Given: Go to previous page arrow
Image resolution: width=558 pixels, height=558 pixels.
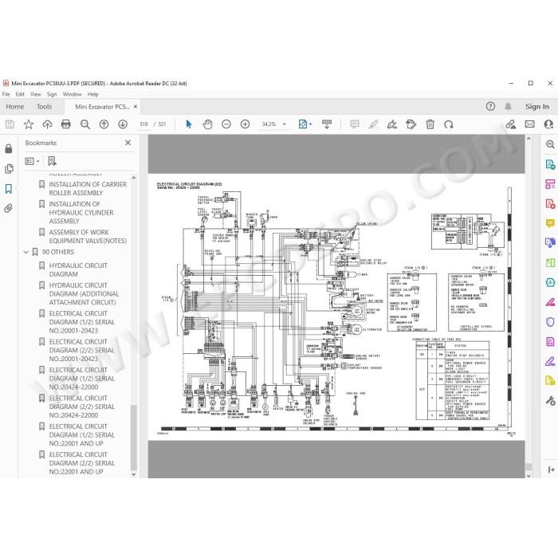Looking at the screenshot, I should point(104,124).
